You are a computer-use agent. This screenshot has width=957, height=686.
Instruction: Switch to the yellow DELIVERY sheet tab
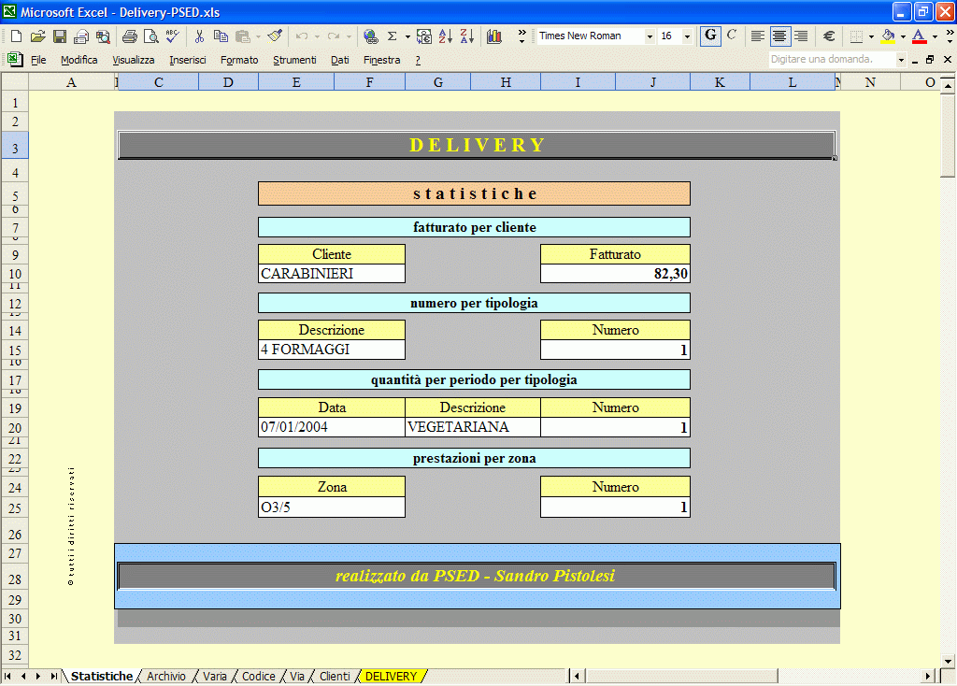[392, 677]
